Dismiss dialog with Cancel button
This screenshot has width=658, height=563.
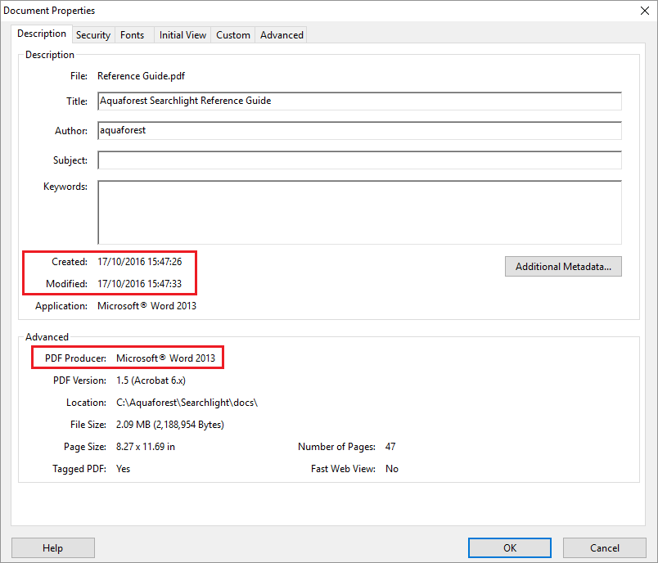[605, 547]
